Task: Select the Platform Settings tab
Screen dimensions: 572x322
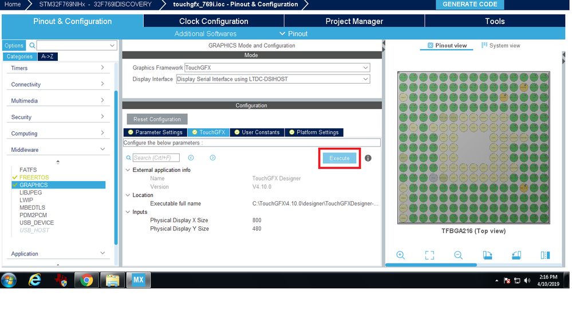Action: click(314, 132)
